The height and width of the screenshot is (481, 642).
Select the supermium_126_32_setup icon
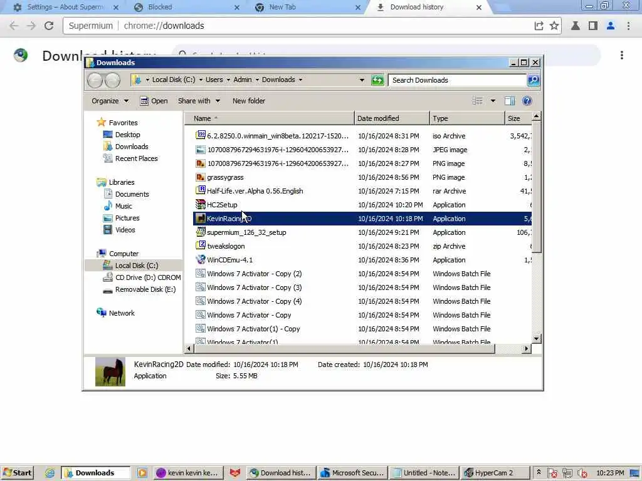tap(200, 232)
